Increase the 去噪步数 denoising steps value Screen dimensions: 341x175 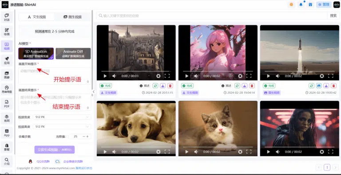87,136
